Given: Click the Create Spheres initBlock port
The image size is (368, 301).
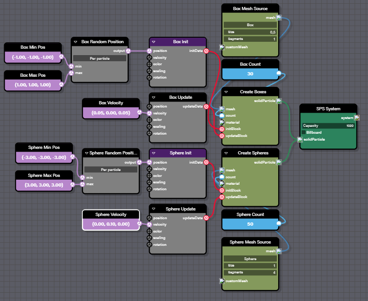Looking at the screenshot, I should (222, 190).
